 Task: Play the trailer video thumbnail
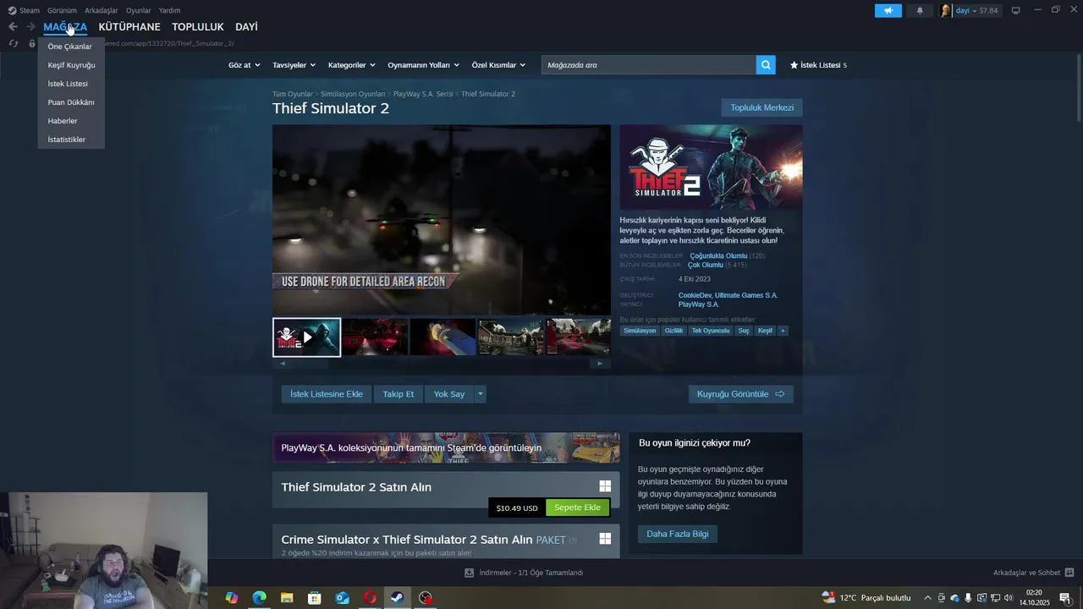click(306, 337)
